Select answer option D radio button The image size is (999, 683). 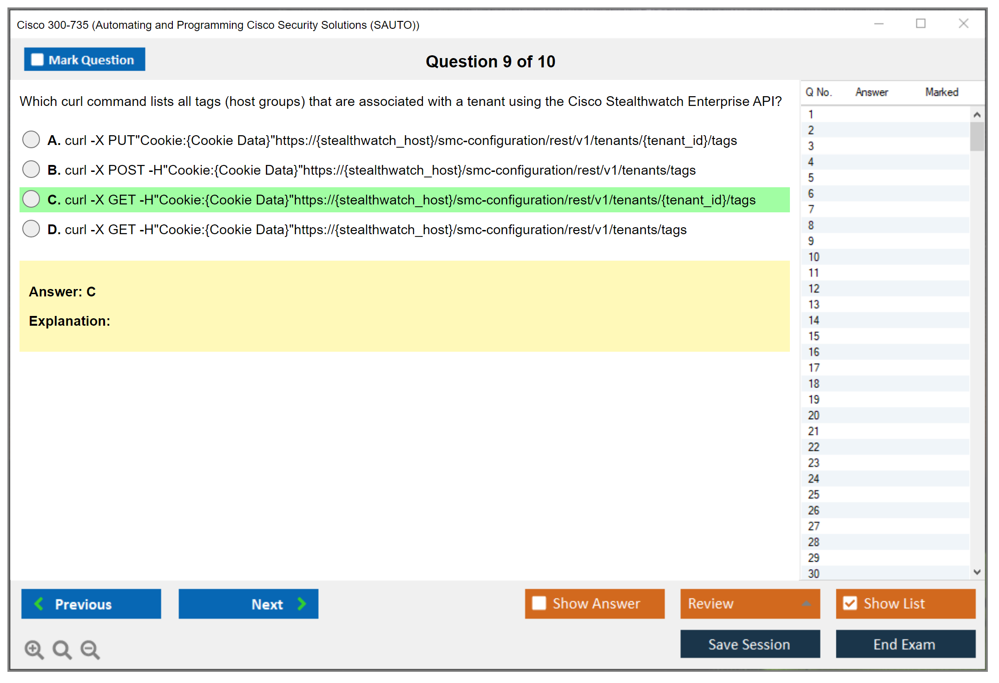pos(31,229)
